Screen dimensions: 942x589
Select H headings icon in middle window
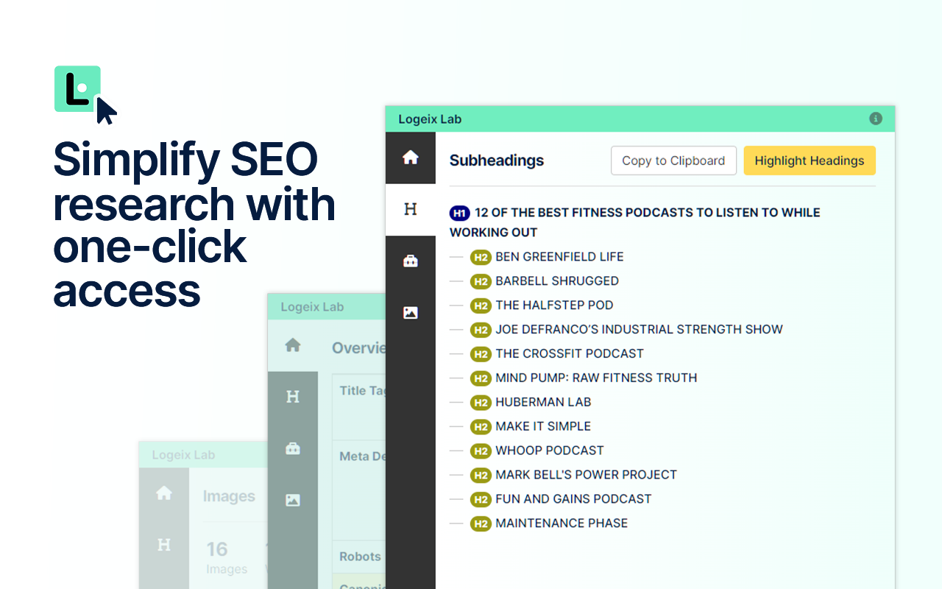(293, 397)
